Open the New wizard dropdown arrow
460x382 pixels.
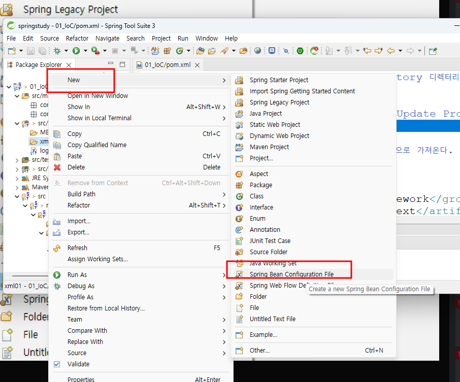pyautogui.click(x=21, y=51)
